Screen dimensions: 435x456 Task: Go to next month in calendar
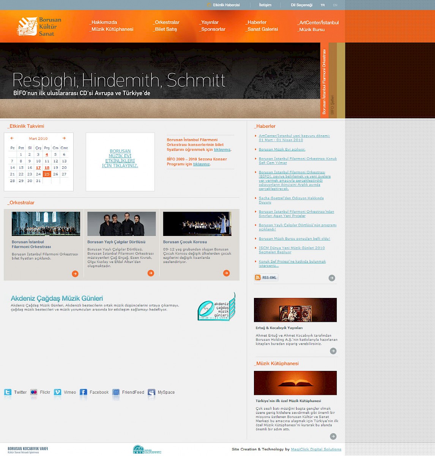click(x=64, y=138)
